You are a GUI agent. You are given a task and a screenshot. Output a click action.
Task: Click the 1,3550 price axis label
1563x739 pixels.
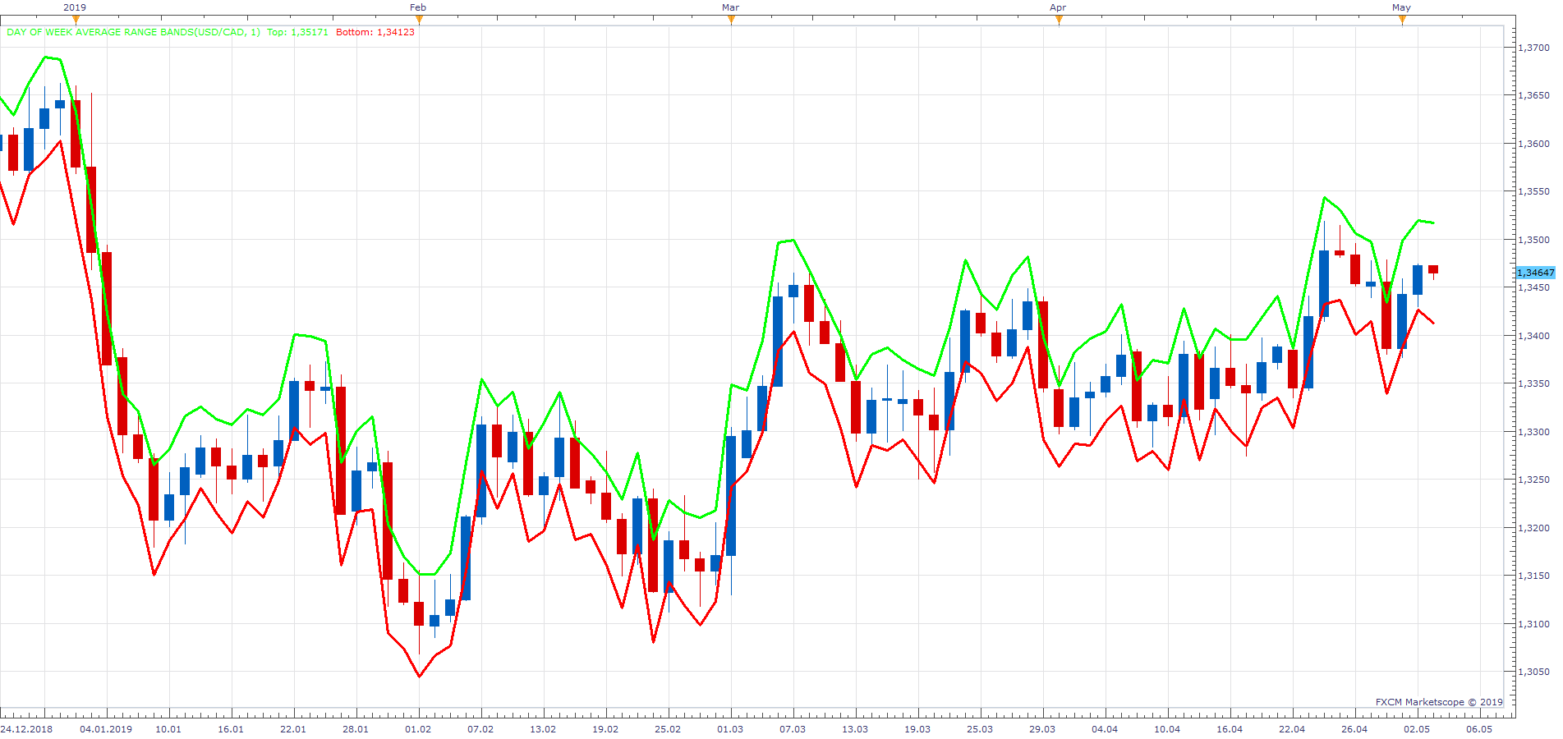click(x=1533, y=191)
